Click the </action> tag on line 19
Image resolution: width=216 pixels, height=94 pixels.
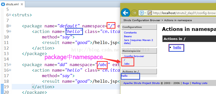[43, 87]
